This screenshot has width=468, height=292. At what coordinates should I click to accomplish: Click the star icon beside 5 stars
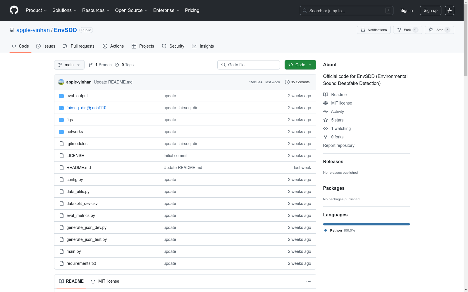[x=326, y=120]
